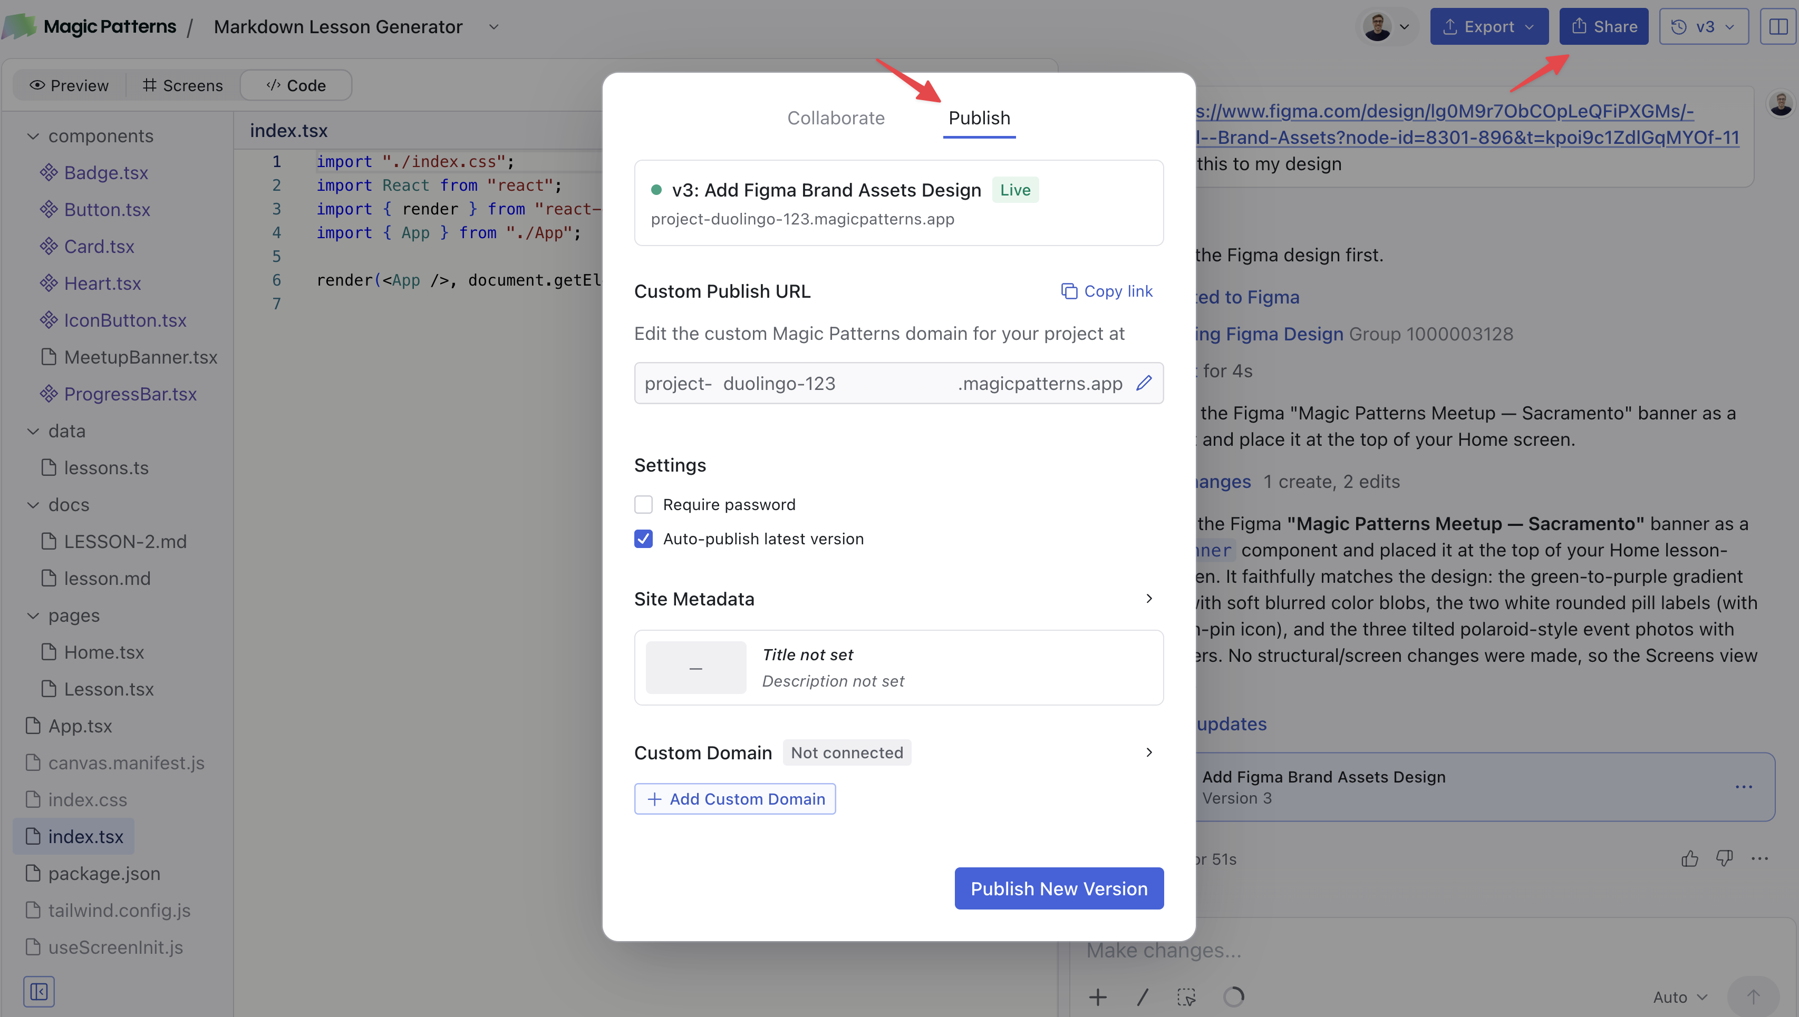Click the Copy link button
This screenshot has height=1017, width=1799.
point(1106,291)
